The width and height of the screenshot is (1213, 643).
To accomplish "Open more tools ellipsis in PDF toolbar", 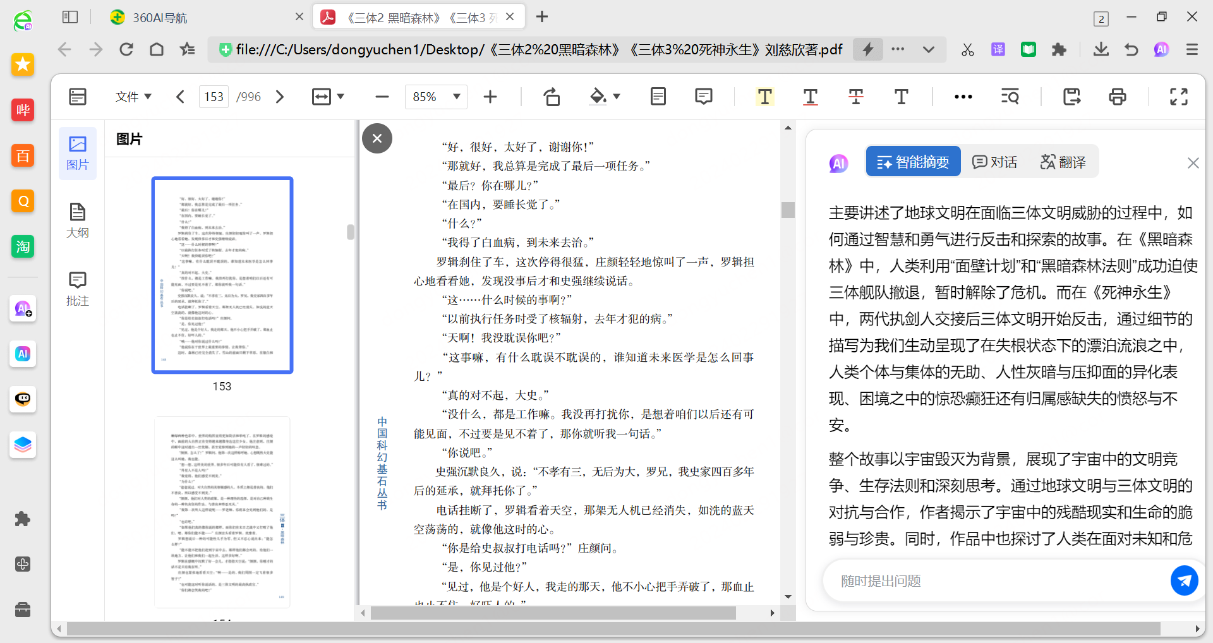I will [x=963, y=97].
